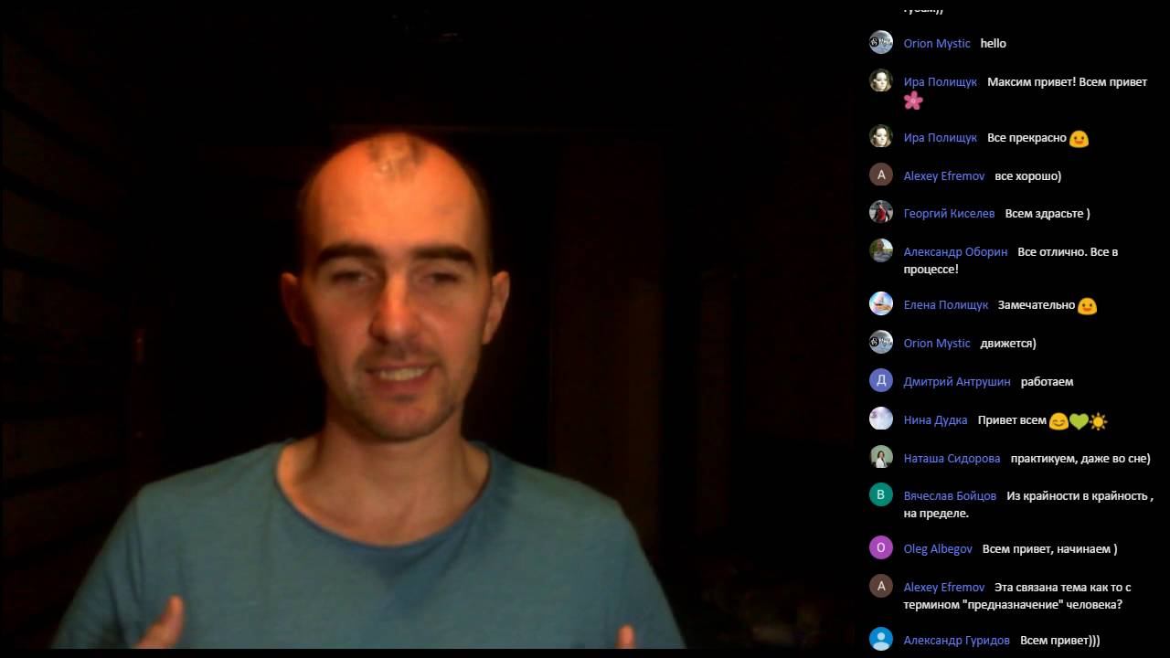The height and width of the screenshot is (658, 1170).
Task: Click the question mentioning "предназначение" человека
Action: (1017, 595)
